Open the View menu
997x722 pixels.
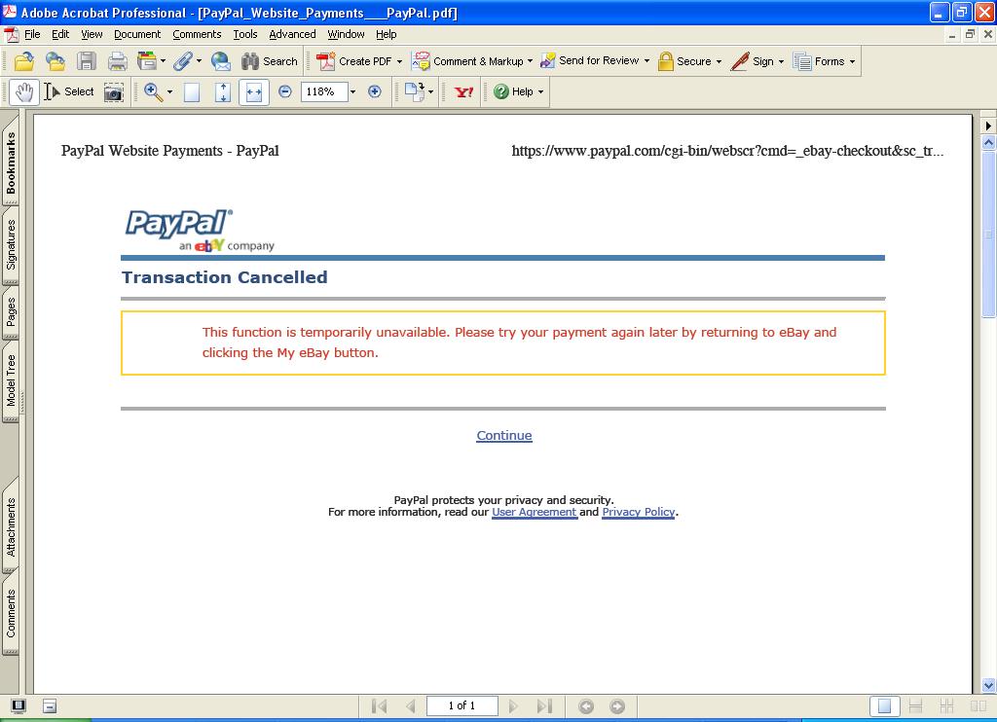click(x=92, y=34)
